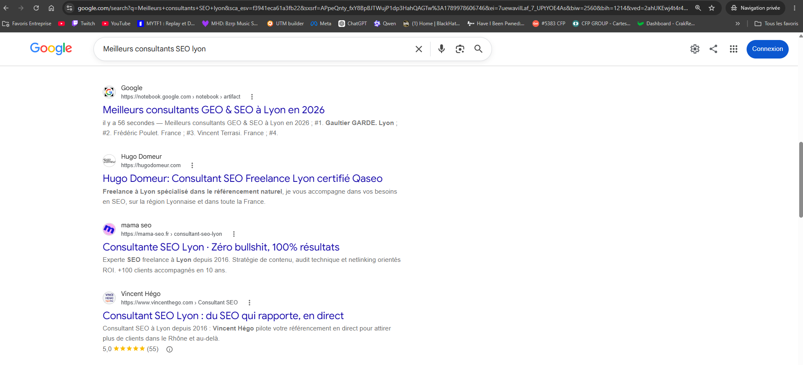Click the mama-seo.fr consultant-seo-lyon URL
Viewport: 803px width, 365px height.
(171, 234)
